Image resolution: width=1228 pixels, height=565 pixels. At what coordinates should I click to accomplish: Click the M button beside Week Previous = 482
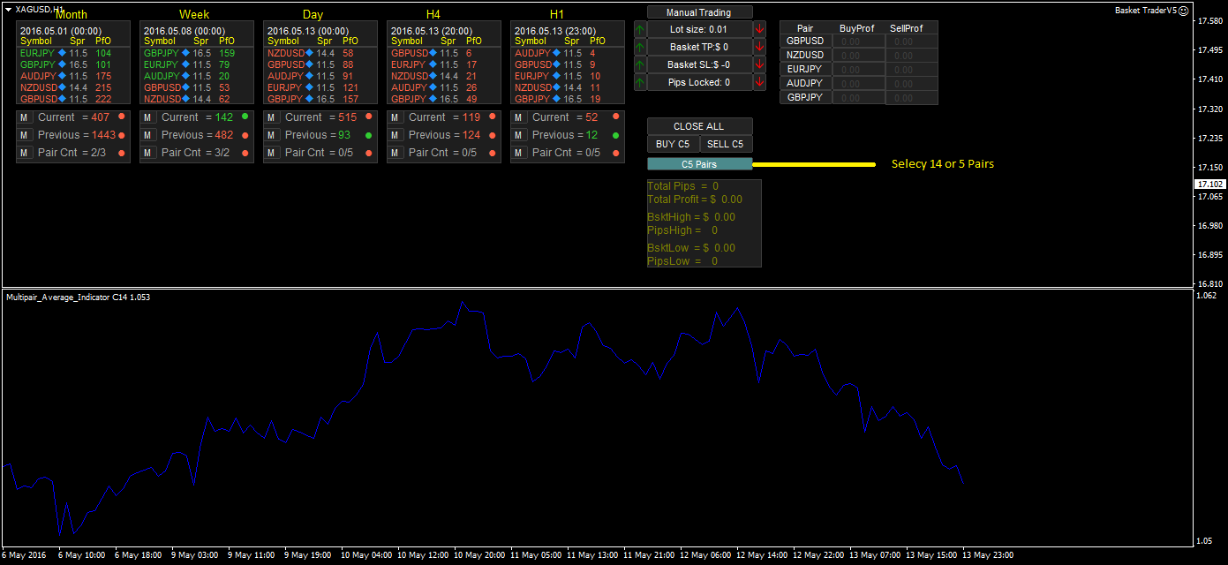147,135
